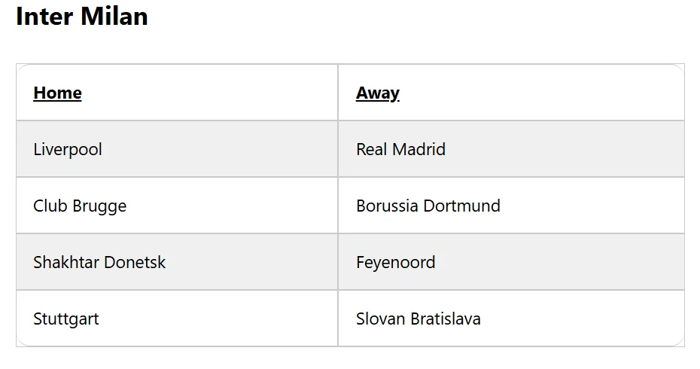Click column border between Stuttgart and Slovan Bratislava

338,319
